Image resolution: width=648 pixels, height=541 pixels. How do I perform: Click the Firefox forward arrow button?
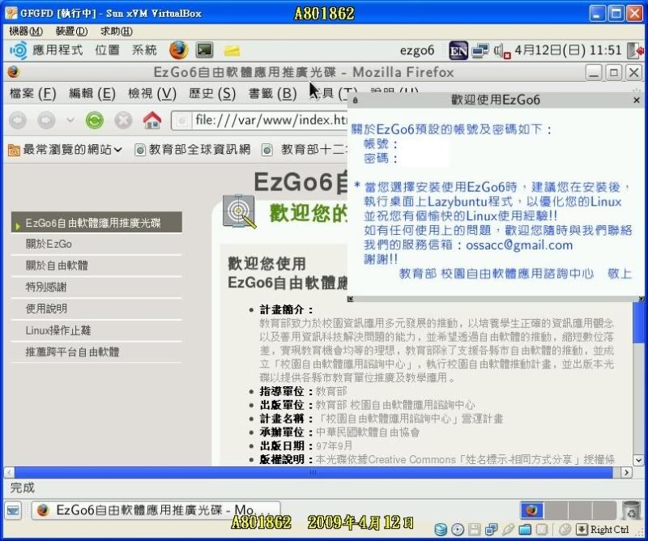click(x=46, y=121)
